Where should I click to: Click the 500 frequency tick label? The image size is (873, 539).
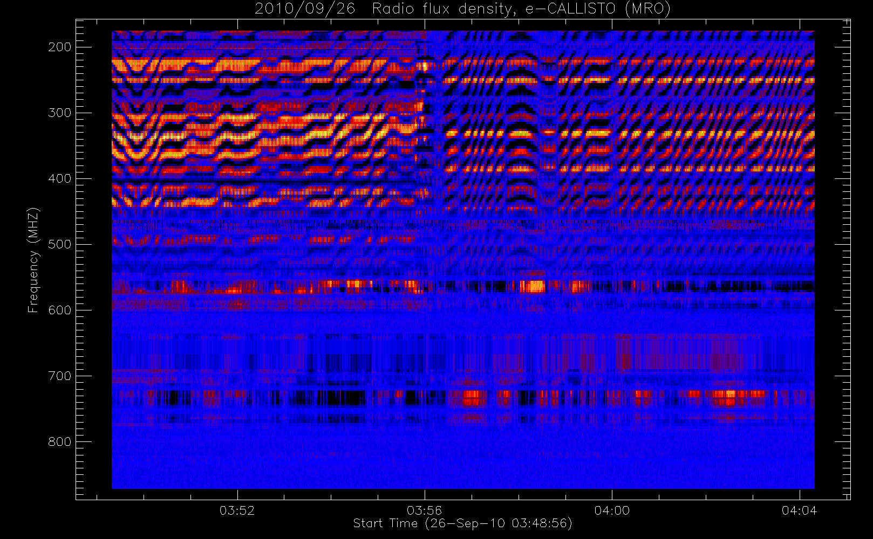[59, 244]
